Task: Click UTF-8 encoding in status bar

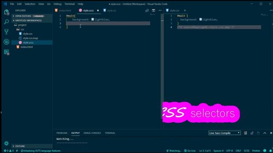Action: pos(229,151)
